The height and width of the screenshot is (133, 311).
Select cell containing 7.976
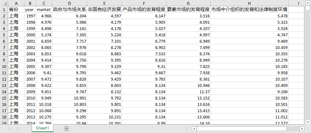tap(69, 47)
